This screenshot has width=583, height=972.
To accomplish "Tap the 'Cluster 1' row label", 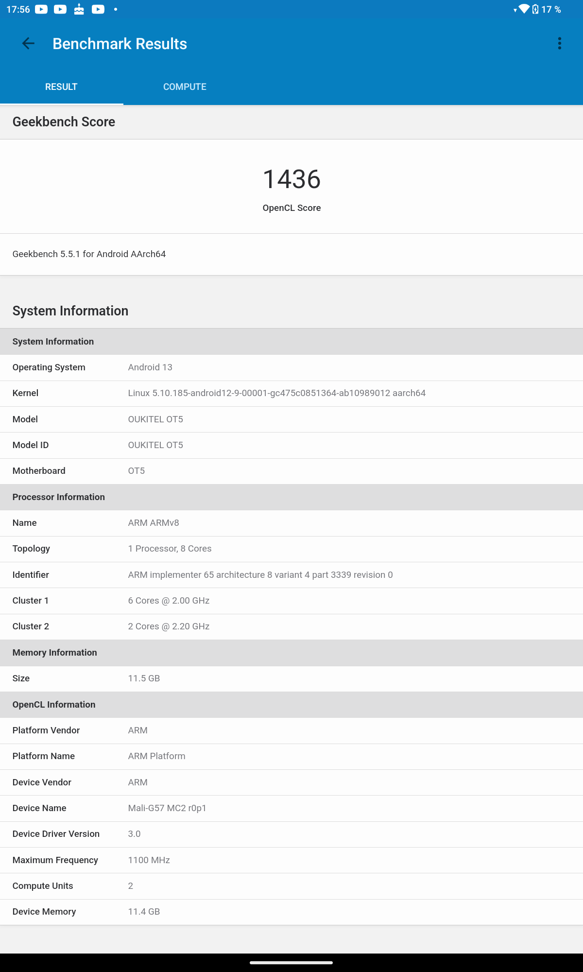I will [31, 601].
